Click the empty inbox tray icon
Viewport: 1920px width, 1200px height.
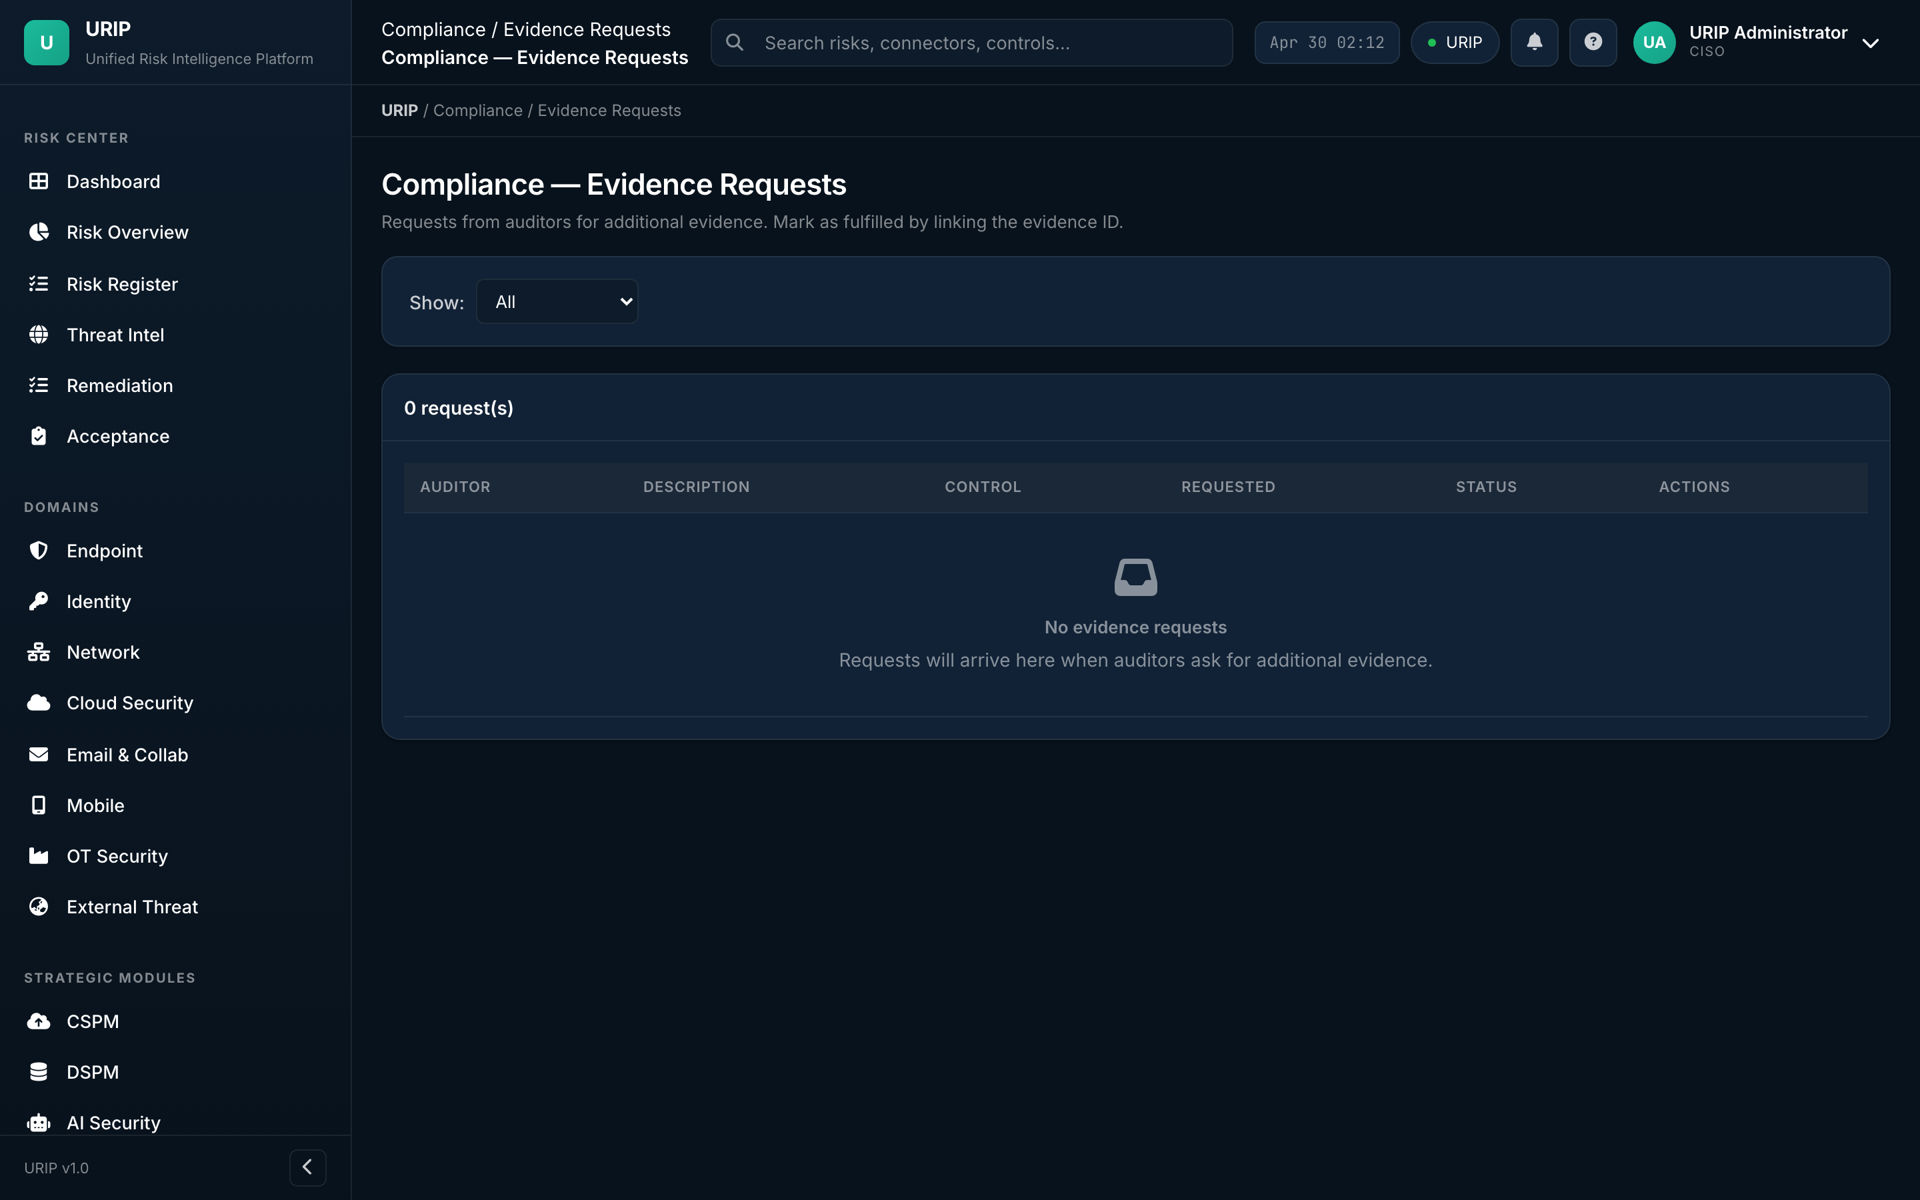tap(1135, 578)
